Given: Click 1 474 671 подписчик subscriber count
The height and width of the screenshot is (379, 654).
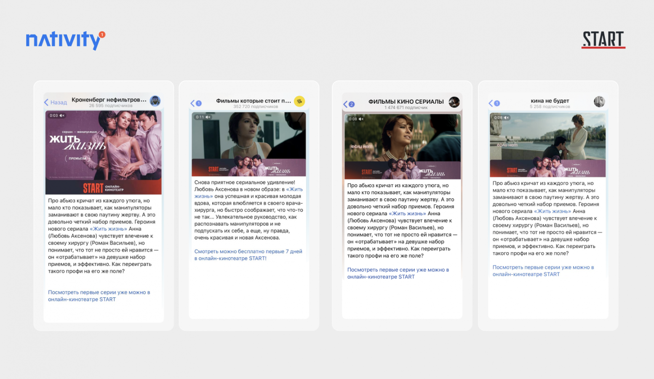Looking at the screenshot, I should point(406,108).
